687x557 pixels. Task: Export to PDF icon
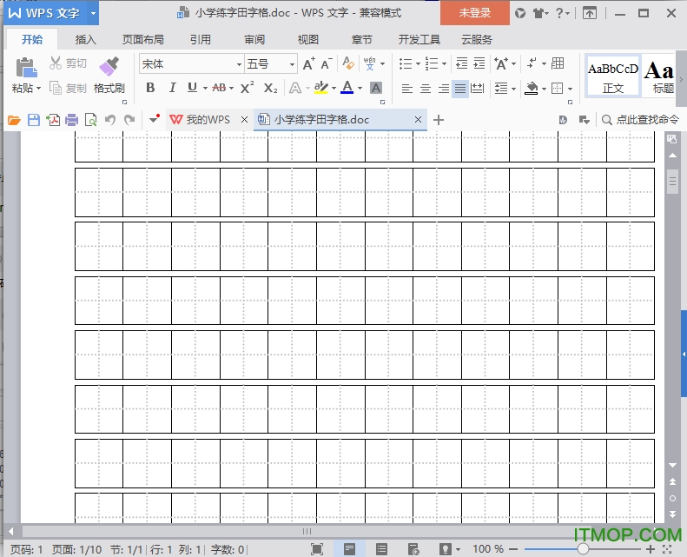click(53, 120)
